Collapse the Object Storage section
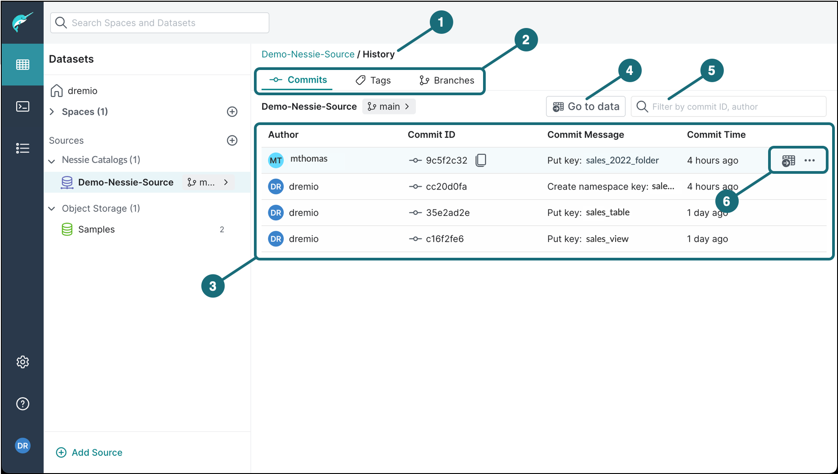 click(x=52, y=209)
